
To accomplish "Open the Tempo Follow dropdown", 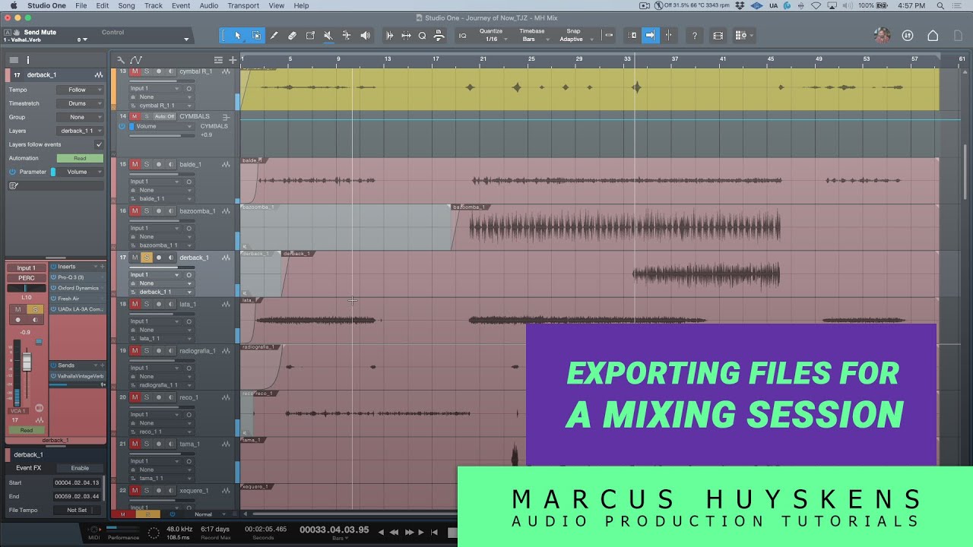I will point(80,90).
